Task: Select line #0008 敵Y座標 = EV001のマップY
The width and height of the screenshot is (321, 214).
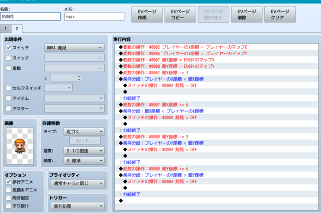Action: click(x=216, y=66)
